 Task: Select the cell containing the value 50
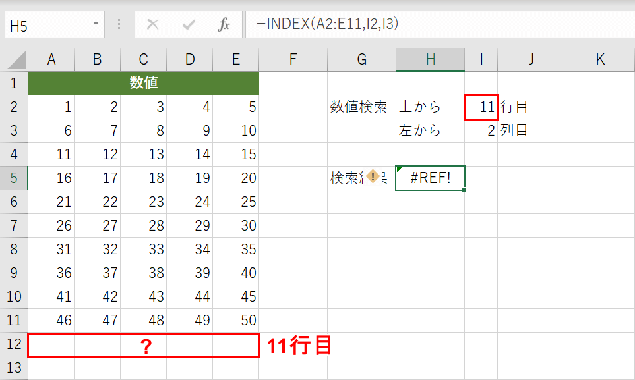click(235, 320)
